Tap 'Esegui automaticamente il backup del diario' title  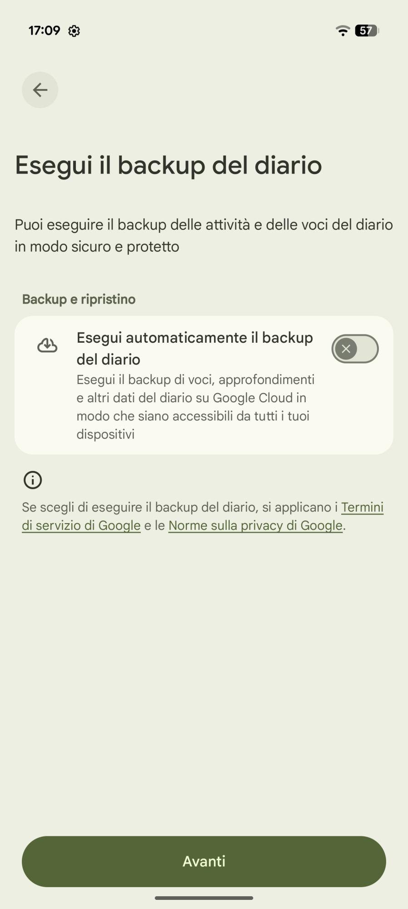click(x=194, y=348)
